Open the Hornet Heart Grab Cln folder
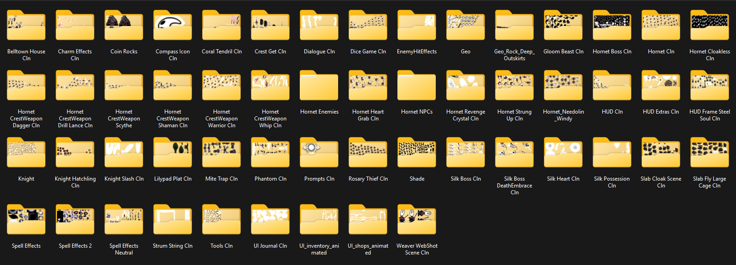The width and height of the screenshot is (736, 265). coord(368,85)
